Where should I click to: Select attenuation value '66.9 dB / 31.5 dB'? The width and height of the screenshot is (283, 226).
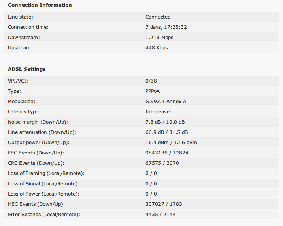[166, 132]
